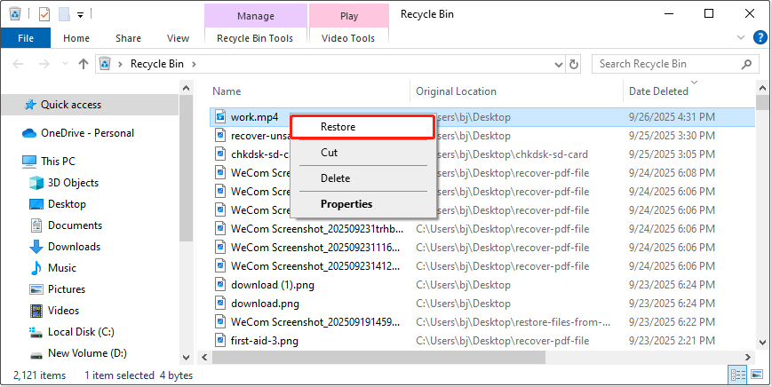Image resolution: width=772 pixels, height=387 pixels.
Task: Go up one level with up arrow
Action: 84,64
